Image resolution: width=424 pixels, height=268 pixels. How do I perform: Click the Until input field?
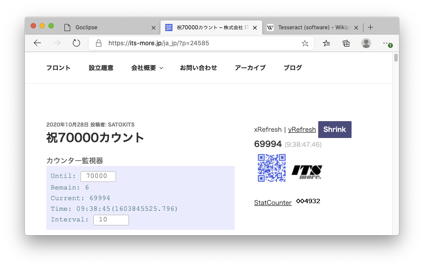click(x=98, y=176)
